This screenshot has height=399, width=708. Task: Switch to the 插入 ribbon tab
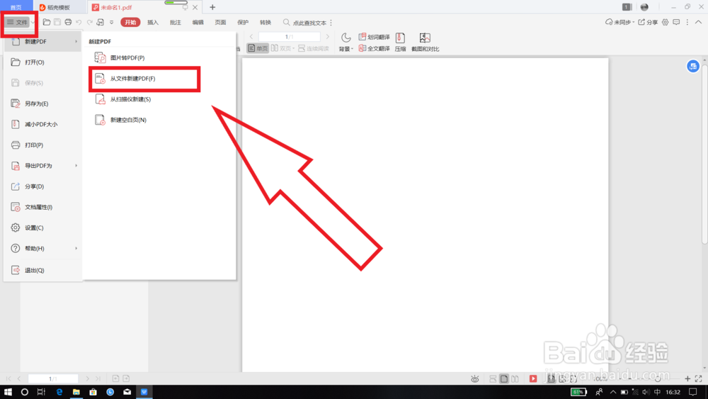point(153,22)
